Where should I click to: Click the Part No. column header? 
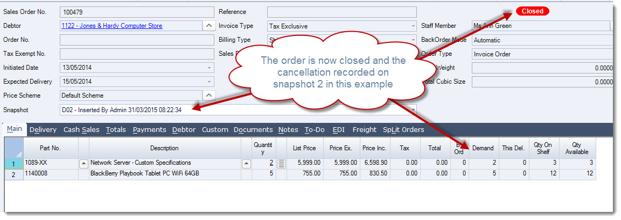coord(51,148)
